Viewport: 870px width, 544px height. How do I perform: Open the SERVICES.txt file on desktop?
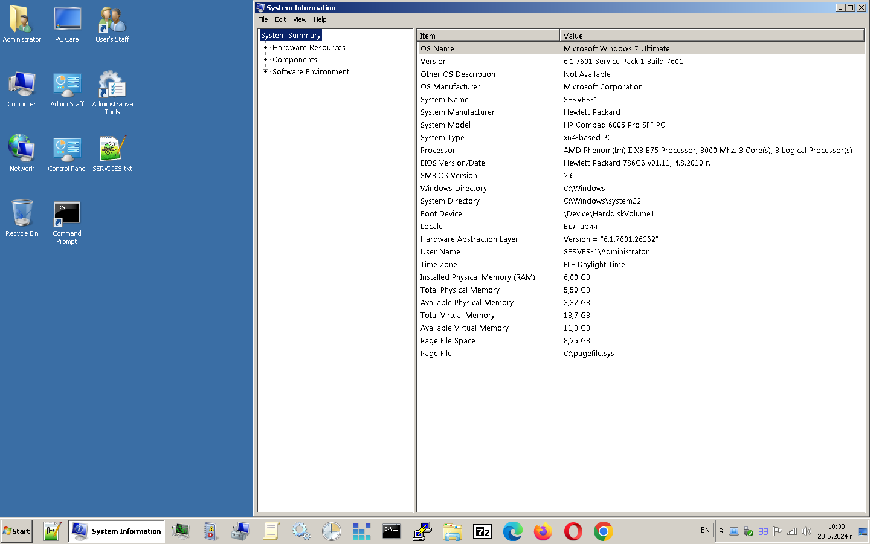coord(112,154)
